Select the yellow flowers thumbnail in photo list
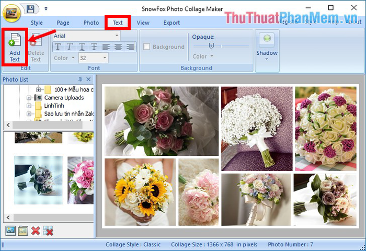The image size is (366, 251). (x=81, y=138)
